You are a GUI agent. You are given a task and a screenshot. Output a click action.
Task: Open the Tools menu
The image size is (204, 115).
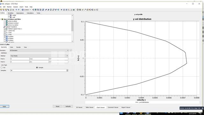pyautogui.click(x=26, y=7)
